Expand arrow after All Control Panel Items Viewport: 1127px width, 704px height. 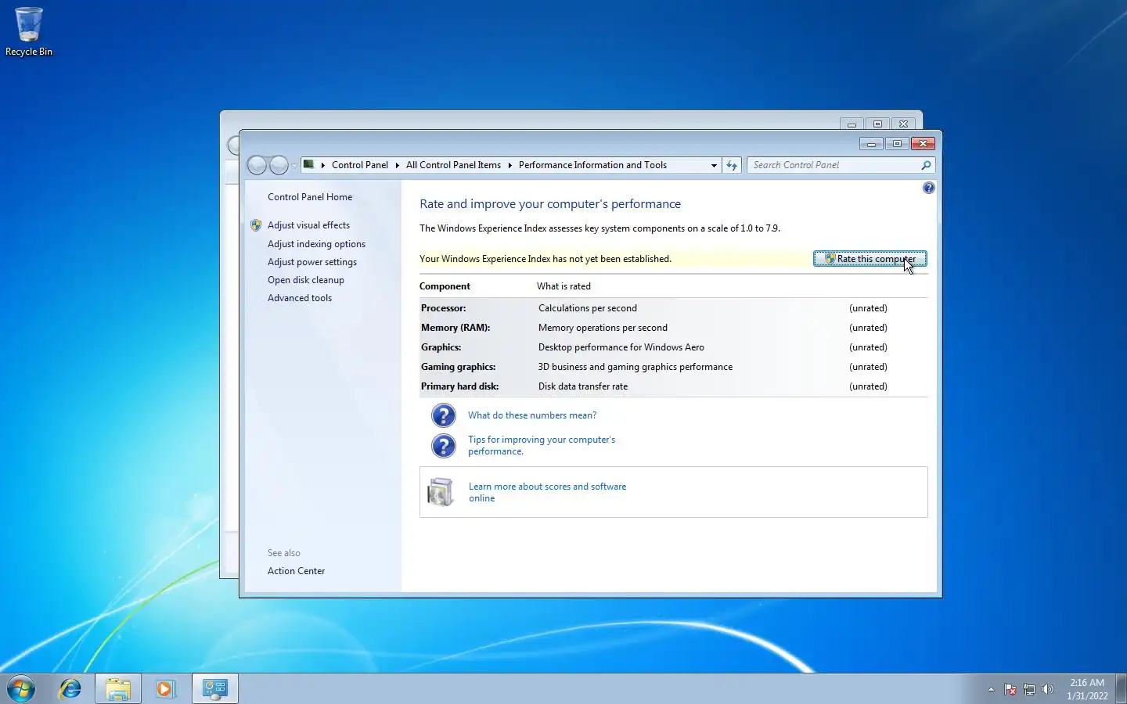[x=509, y=165]
